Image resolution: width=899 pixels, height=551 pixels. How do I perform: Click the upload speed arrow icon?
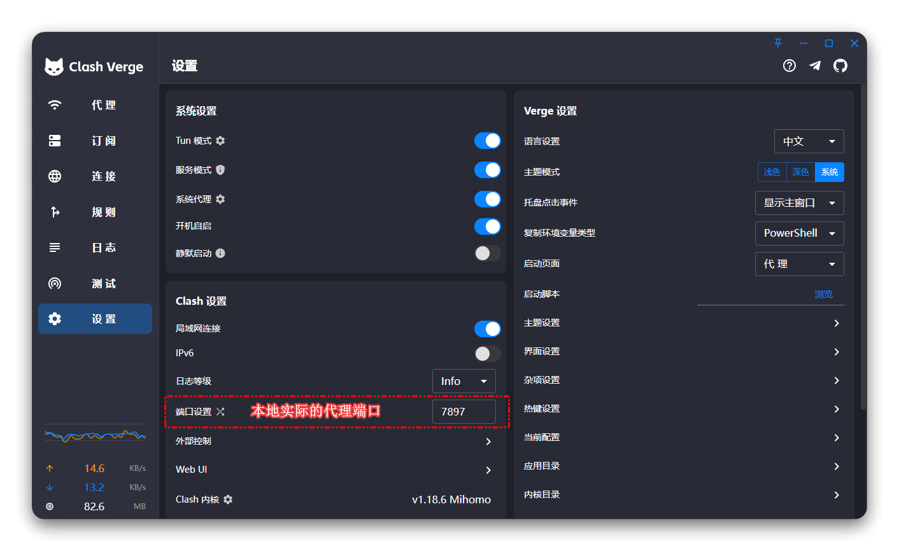pyautogui.click(x=50, y=468)
